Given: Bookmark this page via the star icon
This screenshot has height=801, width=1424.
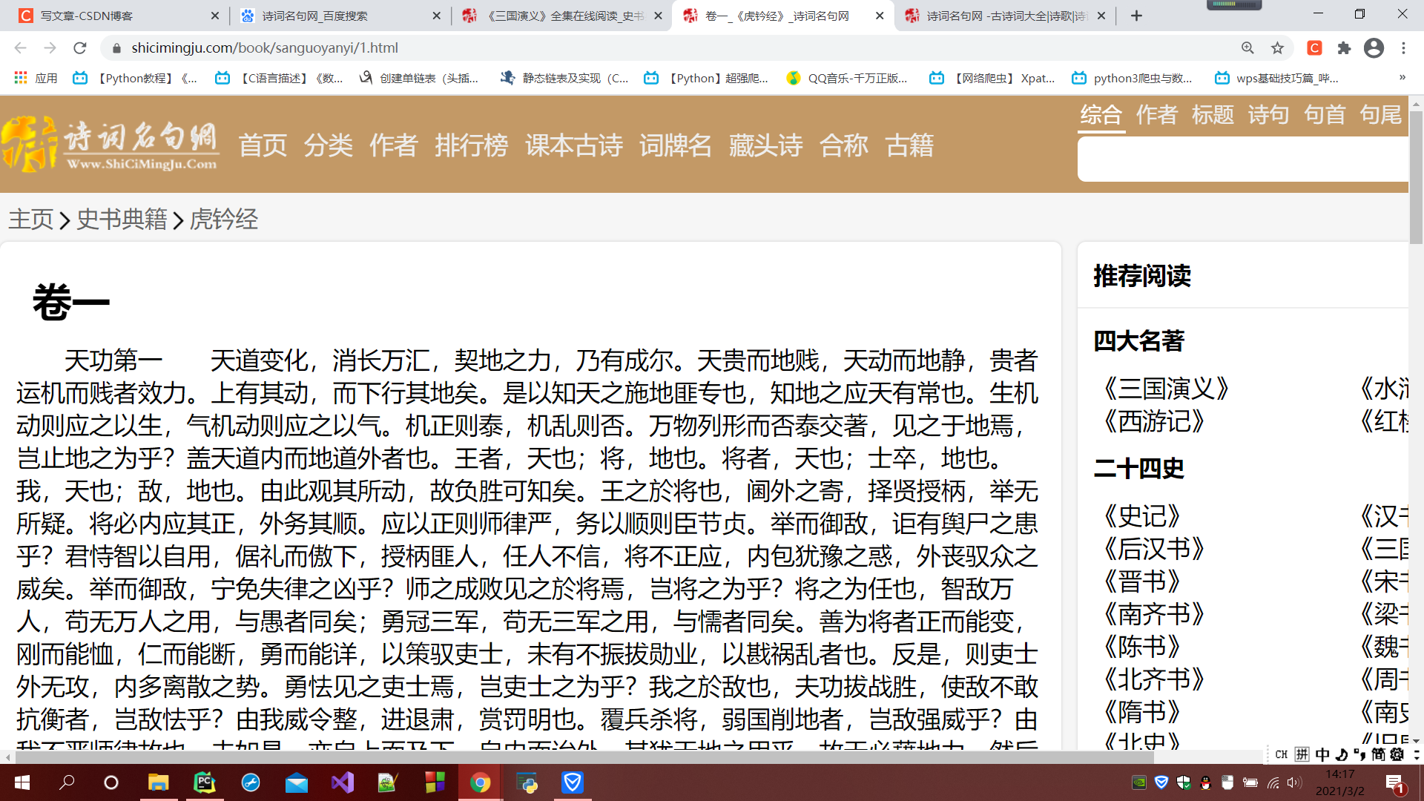Looking at the screenshot, I should tap(1278, 47).
